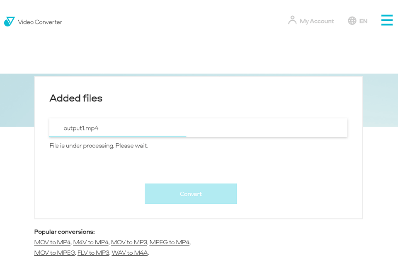The image size is (398, 265).
Task: Click the Video Converter title text
Action: pyautogui.click(x=41, y=22)
